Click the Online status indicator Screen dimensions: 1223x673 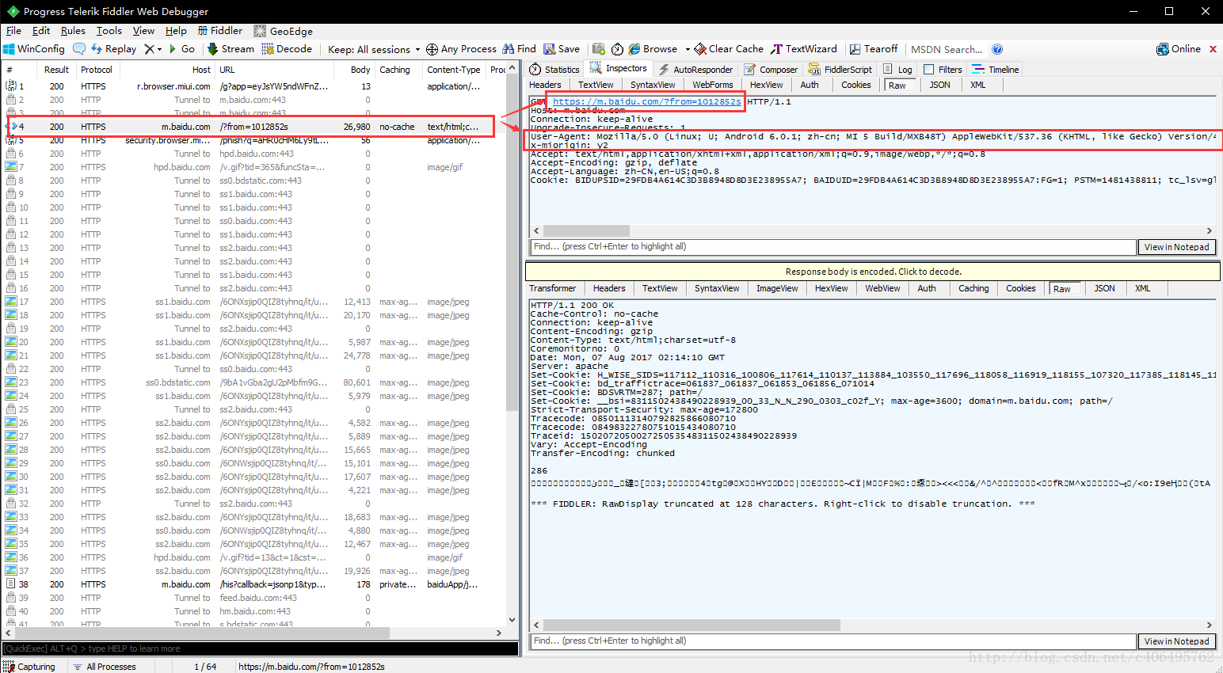pos(1179,49)
